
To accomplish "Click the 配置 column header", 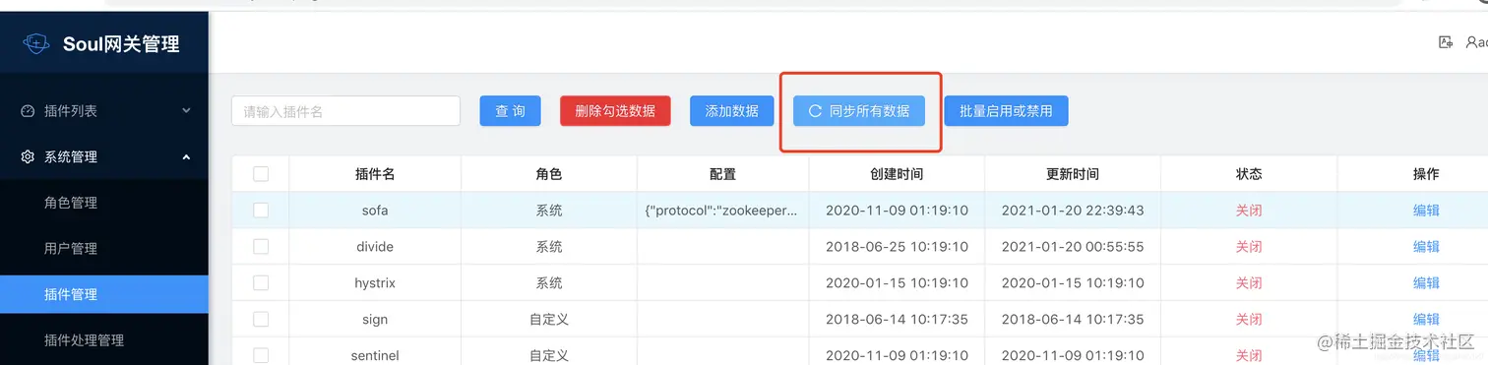I will pyautogui.click(x=722, y=174).
